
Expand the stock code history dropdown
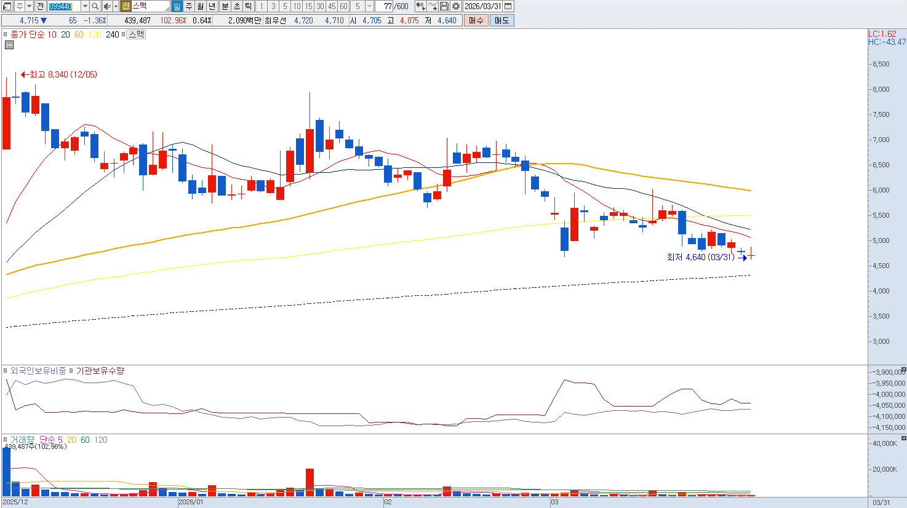point(85,6)
